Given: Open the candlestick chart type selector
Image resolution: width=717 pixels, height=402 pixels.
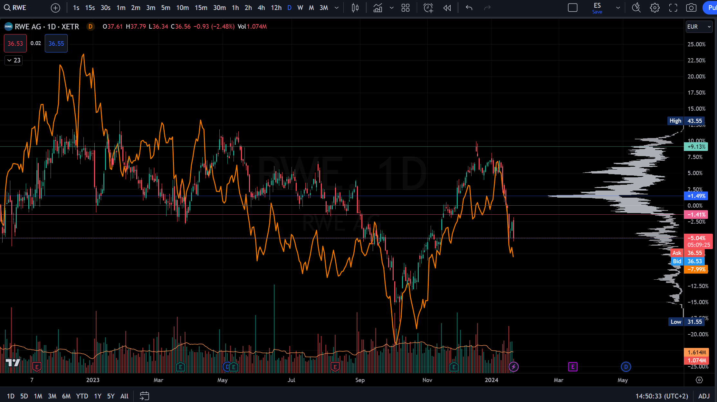Looking at the screenshot, I should pyautogui.click(x=355, y=8).
